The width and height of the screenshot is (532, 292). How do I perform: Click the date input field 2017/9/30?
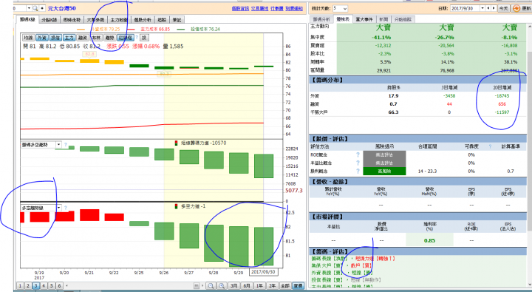(x=465, y=8)
